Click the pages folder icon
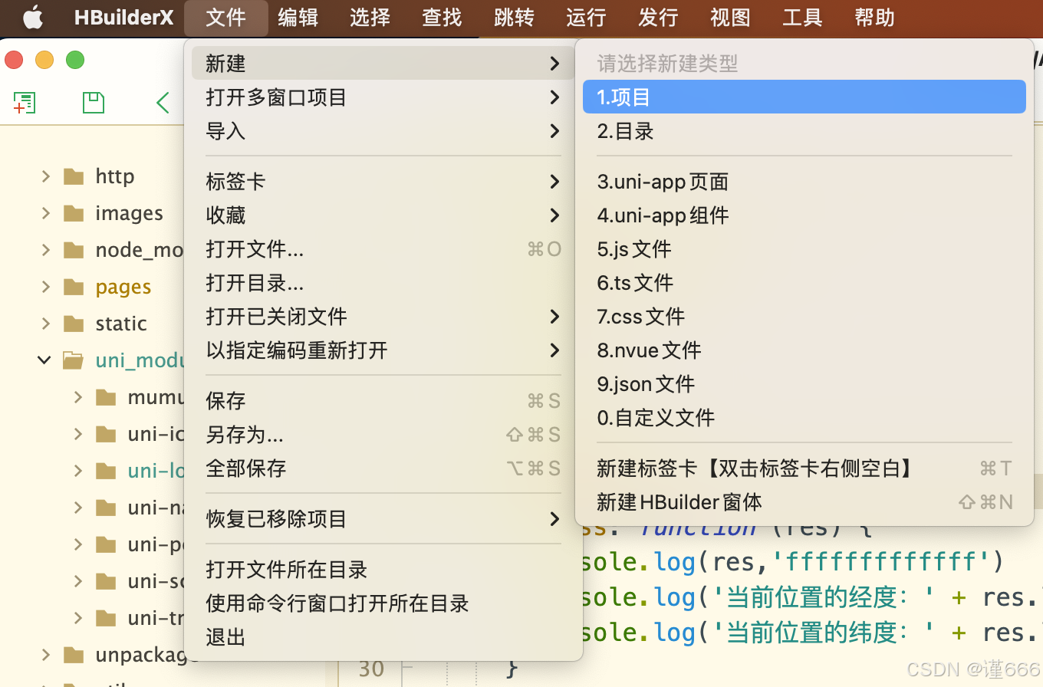 tap(74, 288)
